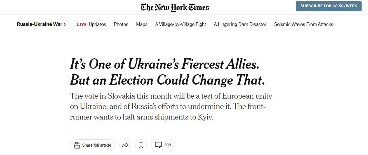The width and height of the screenshot is (368, 155).
Task: Click the Share full article label
Action: [x=97, y=145]
